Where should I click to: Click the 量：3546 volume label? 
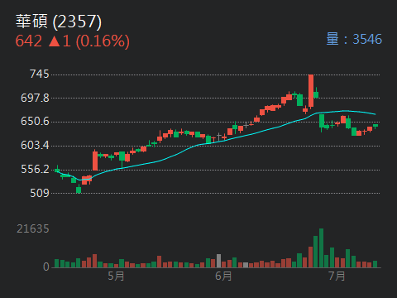pos(354,39)
